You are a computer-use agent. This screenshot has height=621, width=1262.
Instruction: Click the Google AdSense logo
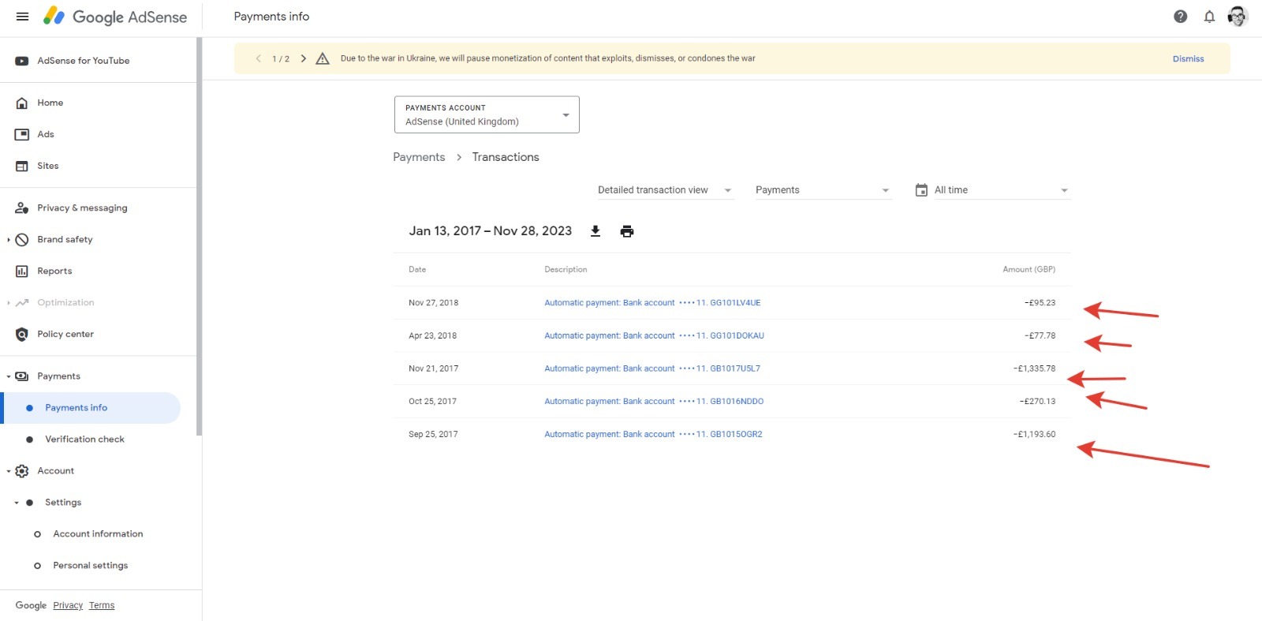[x=115, y=17]
